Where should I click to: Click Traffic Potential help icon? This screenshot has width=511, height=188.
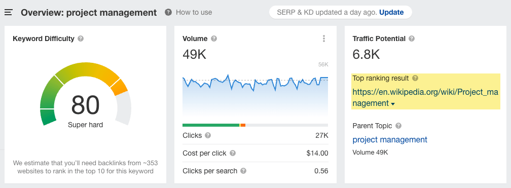point(412,39)
